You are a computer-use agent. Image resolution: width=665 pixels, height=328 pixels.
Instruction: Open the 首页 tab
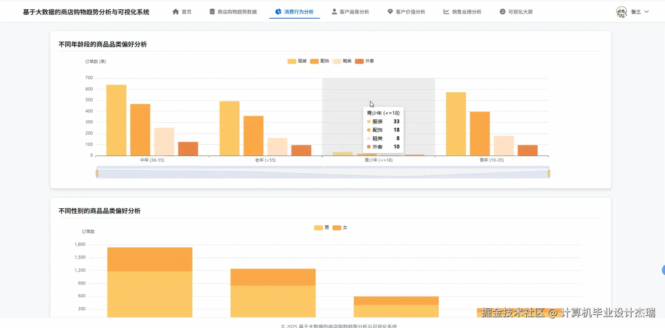[182, 12]
